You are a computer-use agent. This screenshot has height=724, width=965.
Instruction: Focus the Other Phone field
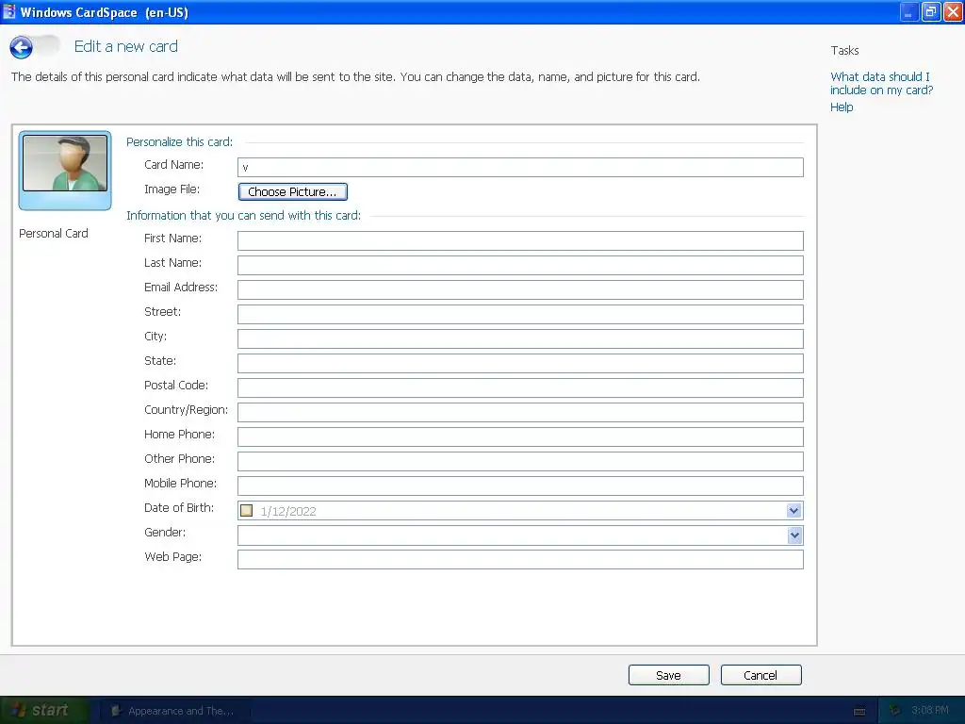(520, 461)
